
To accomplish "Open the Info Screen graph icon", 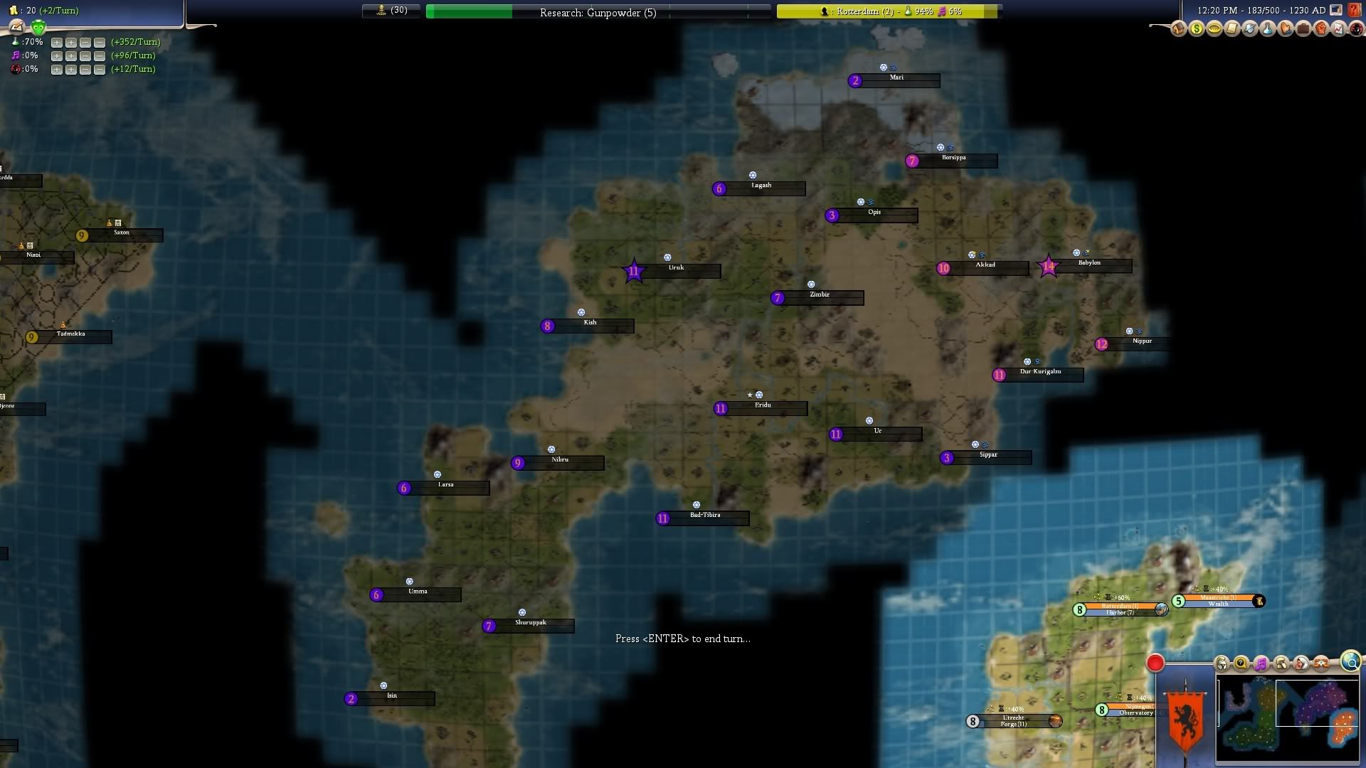I will [x=1339, y=28].
